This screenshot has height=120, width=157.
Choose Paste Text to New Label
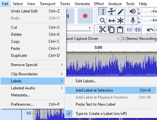(x=111, y=104)
